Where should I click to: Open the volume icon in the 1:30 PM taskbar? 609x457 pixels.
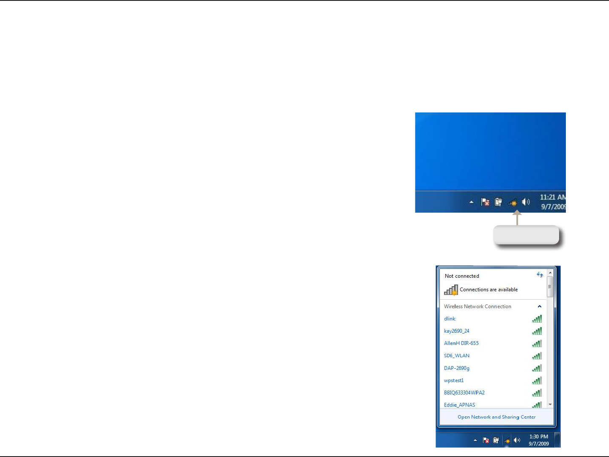point(517,440)
